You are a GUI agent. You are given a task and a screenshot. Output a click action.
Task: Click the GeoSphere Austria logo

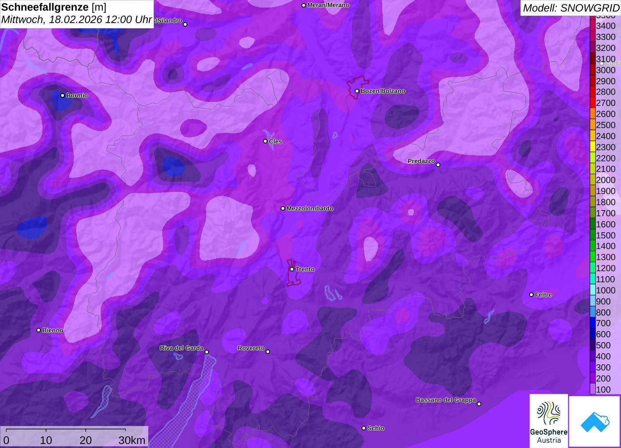coord(549,421)
